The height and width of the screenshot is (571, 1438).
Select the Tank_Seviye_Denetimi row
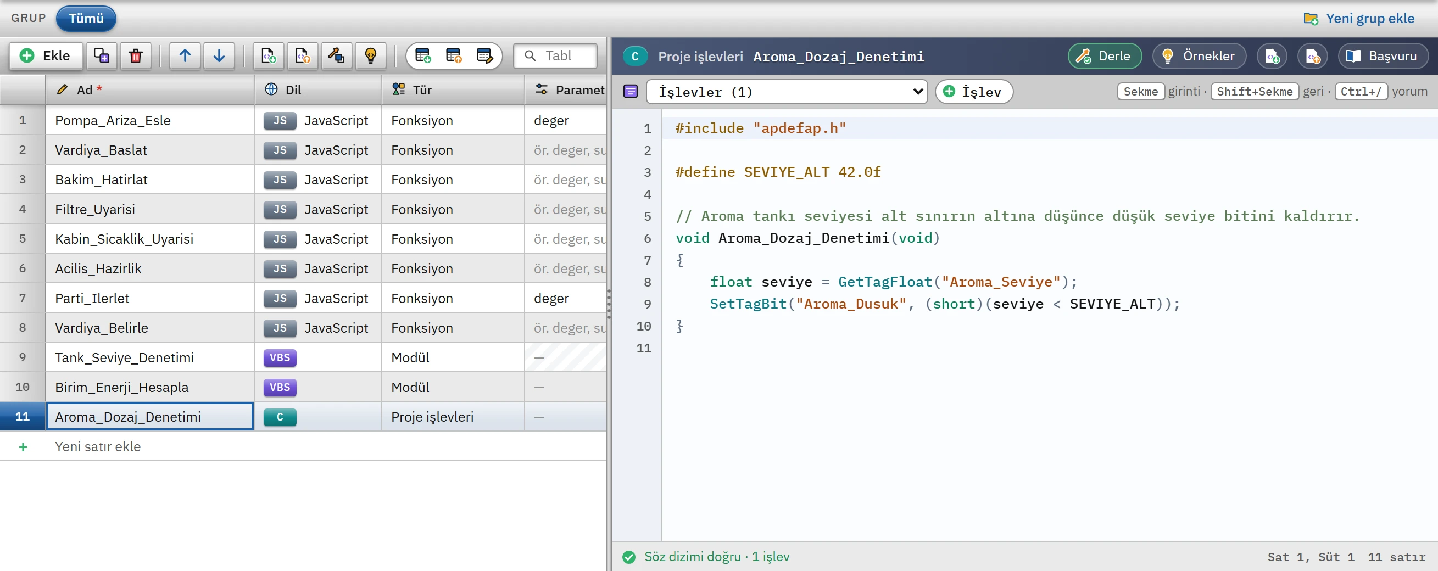pos(303,357)
